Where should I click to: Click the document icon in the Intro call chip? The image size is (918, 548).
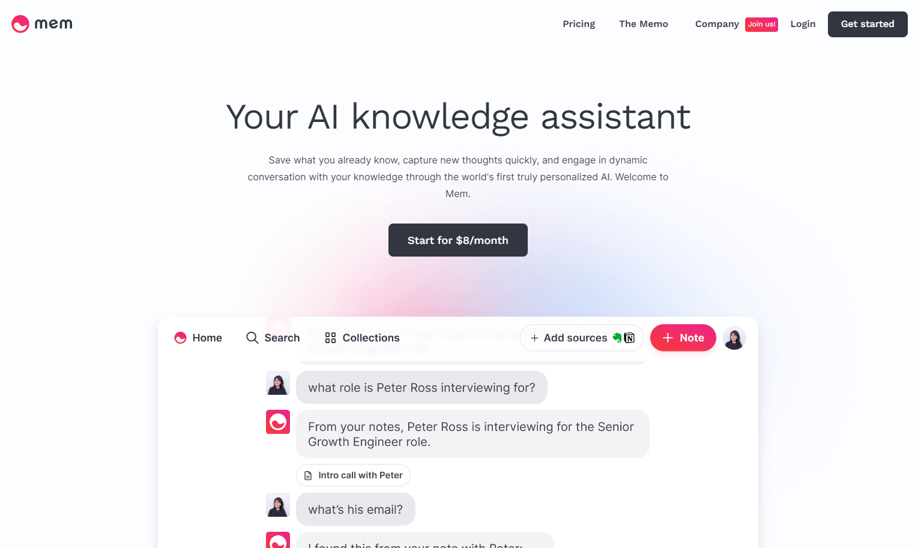[308, 475]
